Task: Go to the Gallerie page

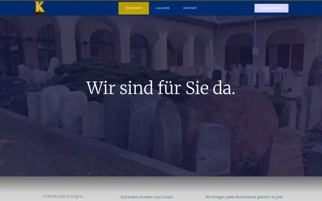Action: coord(163,8)
